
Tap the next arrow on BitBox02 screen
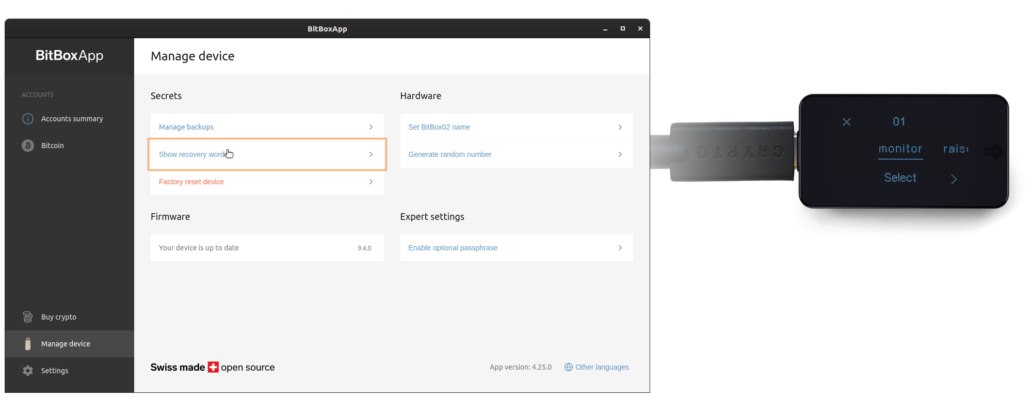click(x=954, y=179)
